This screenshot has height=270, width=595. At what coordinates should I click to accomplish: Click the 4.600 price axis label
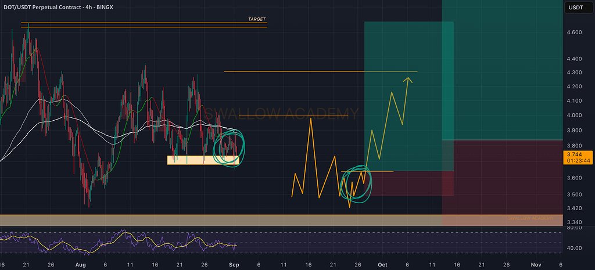(x=575, y=33)
